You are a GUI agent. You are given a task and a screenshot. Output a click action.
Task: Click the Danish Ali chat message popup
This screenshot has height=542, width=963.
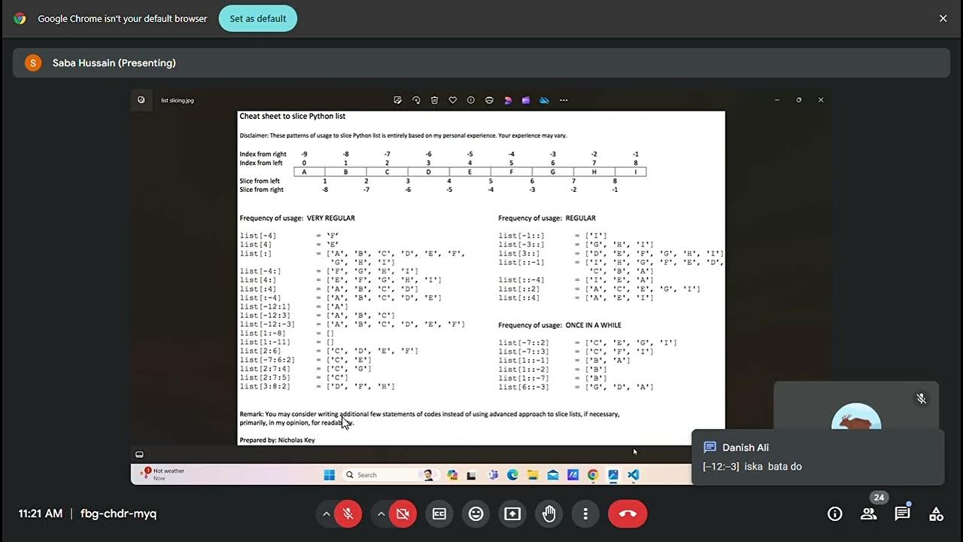[x=817, y=457]
